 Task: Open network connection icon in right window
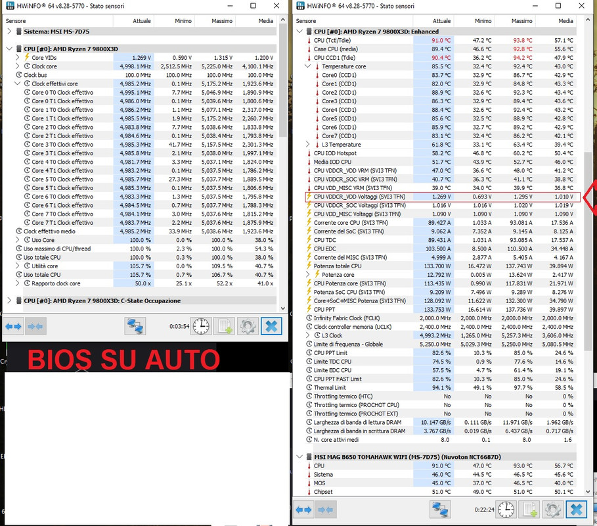tap(440, 510)
